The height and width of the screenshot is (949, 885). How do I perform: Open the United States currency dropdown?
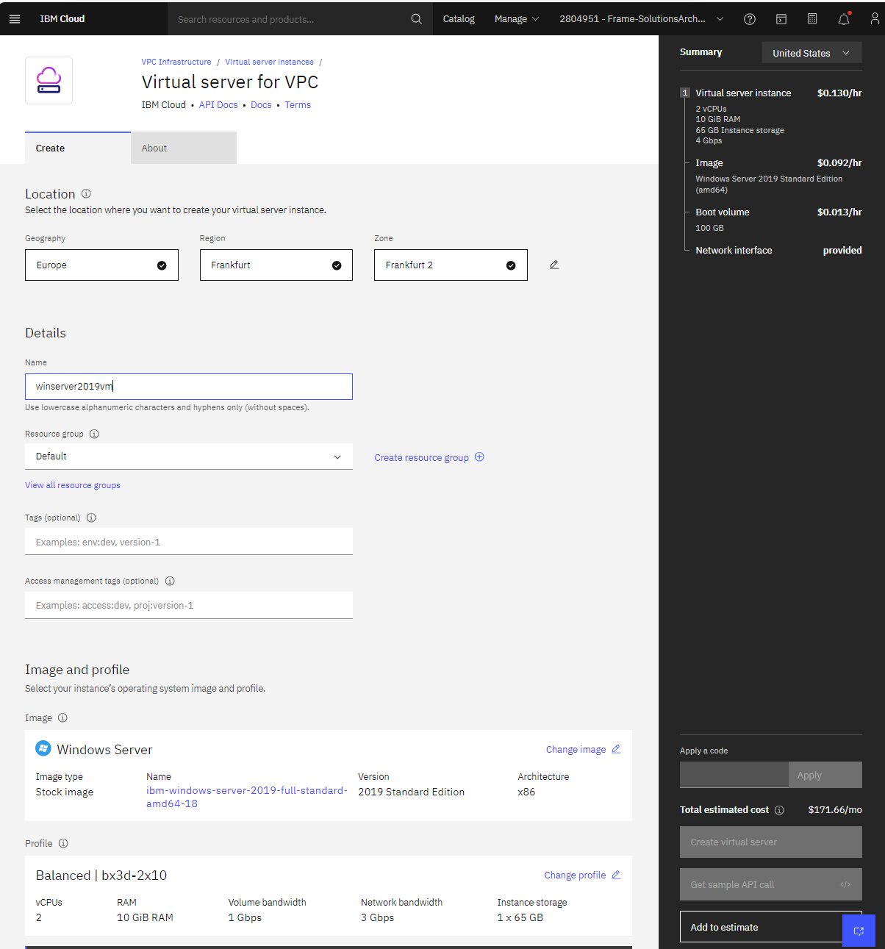coord(811,52)
